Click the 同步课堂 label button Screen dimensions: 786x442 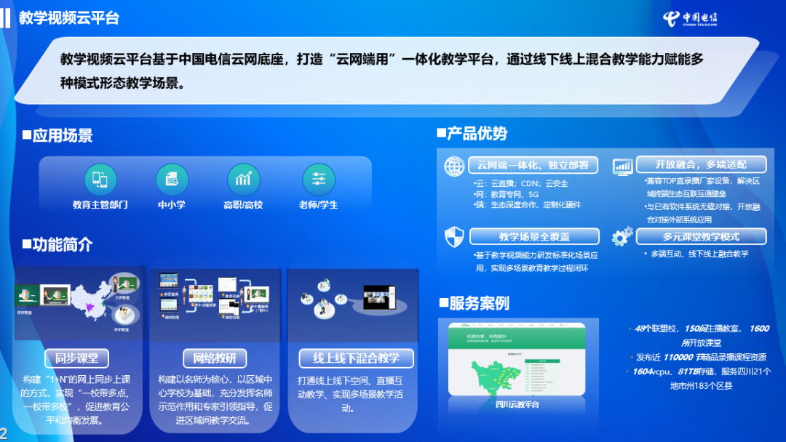(x=76, y=358)
